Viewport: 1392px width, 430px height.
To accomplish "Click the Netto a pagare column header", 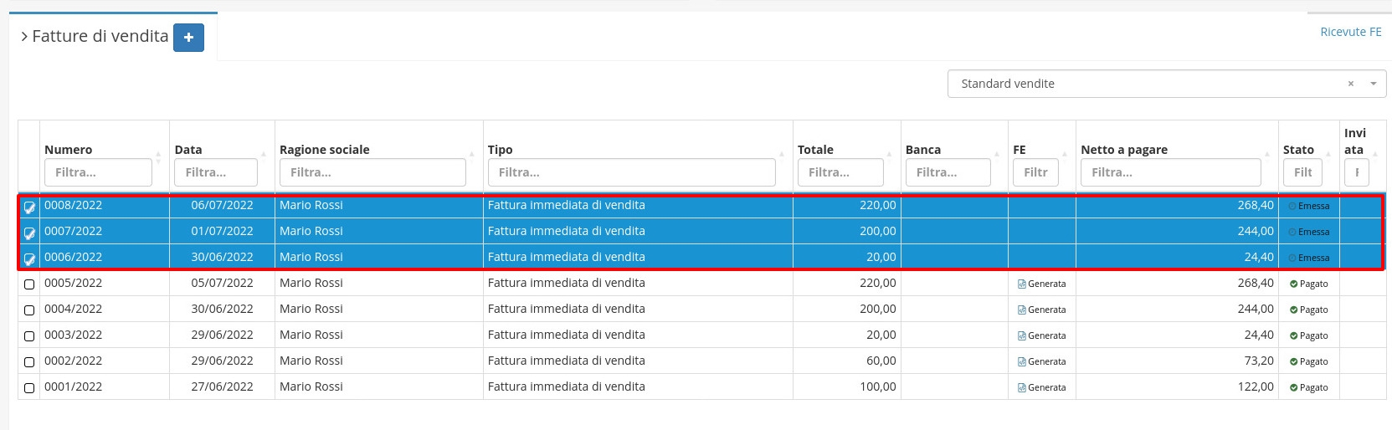I will [1123, 150].
